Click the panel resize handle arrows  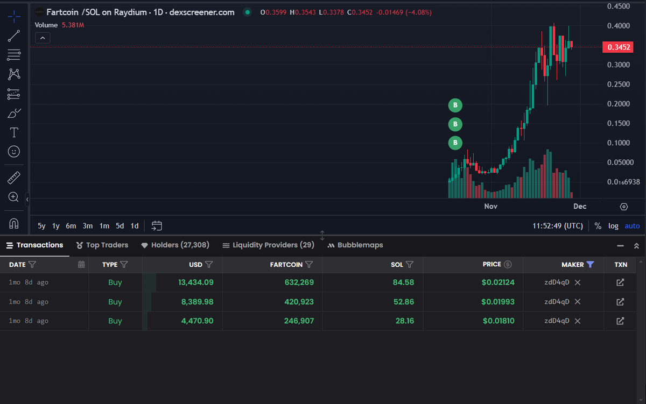pyautogui.click(x=322, y=235)
